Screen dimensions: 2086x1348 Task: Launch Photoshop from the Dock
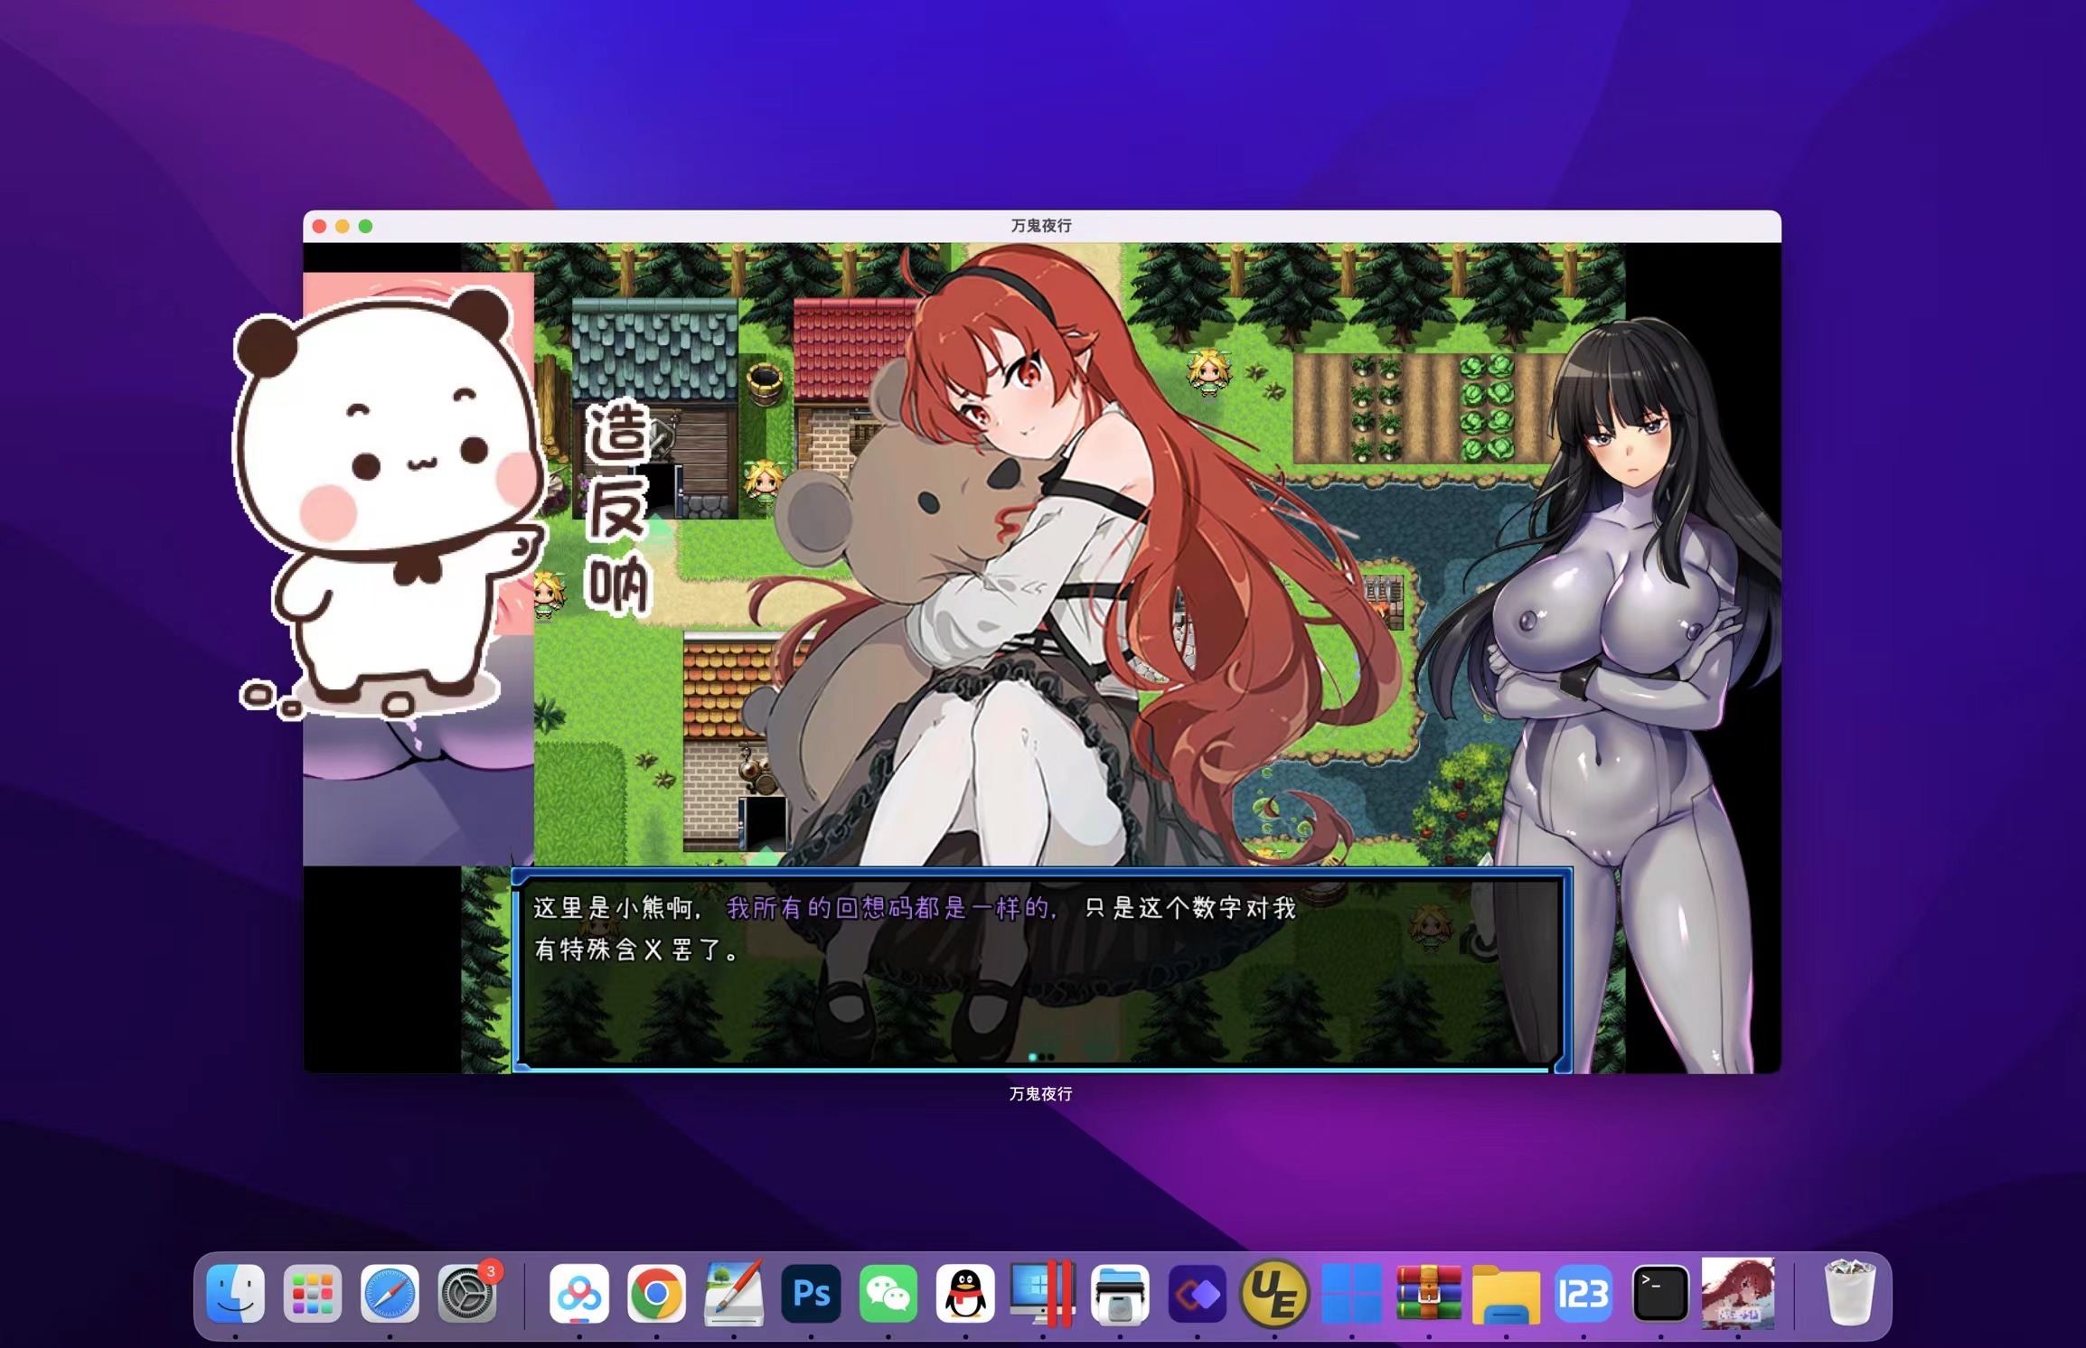pos(811,1294)
